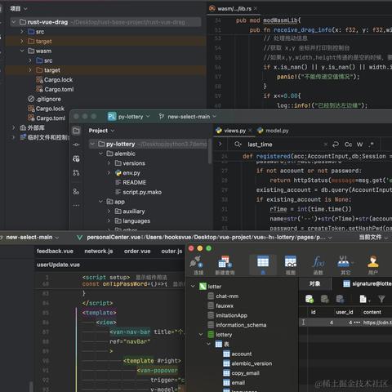Screen dimensions: 392x392
Task: Open order.vue tab
Action: 137,251
